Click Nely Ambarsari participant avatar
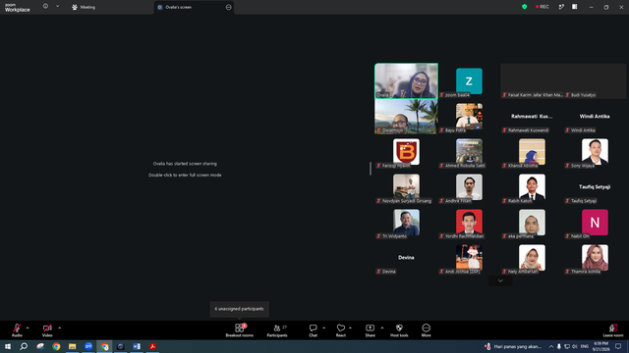 (532, 257)
